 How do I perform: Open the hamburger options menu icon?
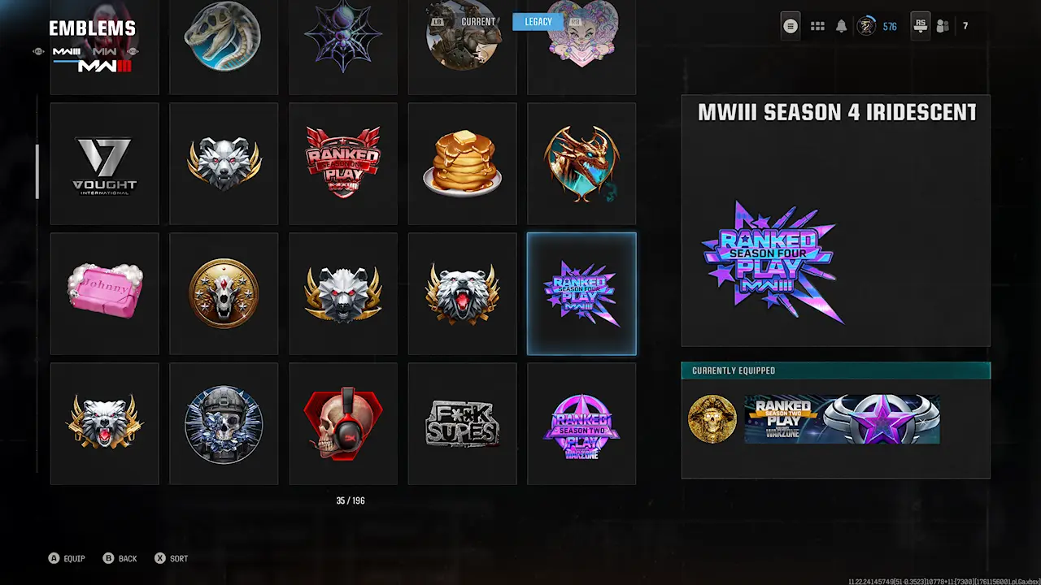(791, 26)
